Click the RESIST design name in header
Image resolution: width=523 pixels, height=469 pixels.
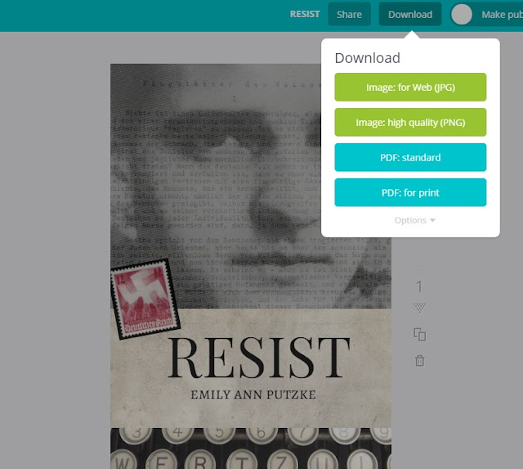[305, 14]
